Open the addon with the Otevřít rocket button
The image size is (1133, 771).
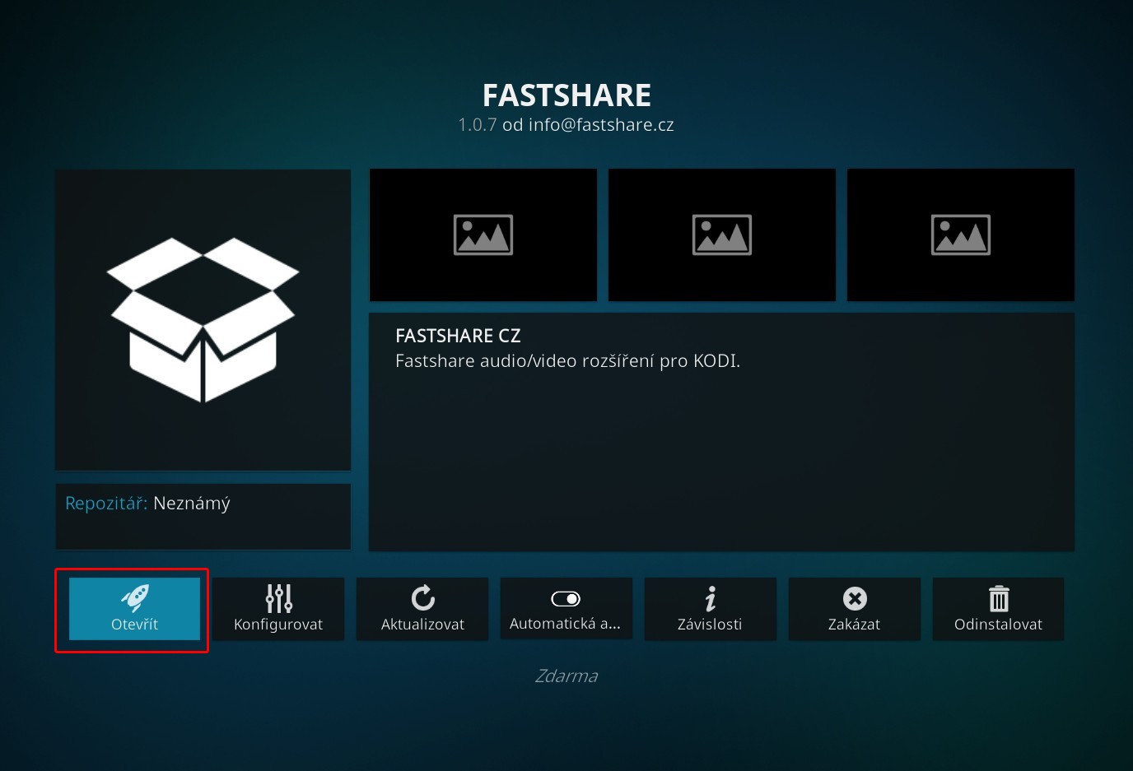[x=134, y=609]
